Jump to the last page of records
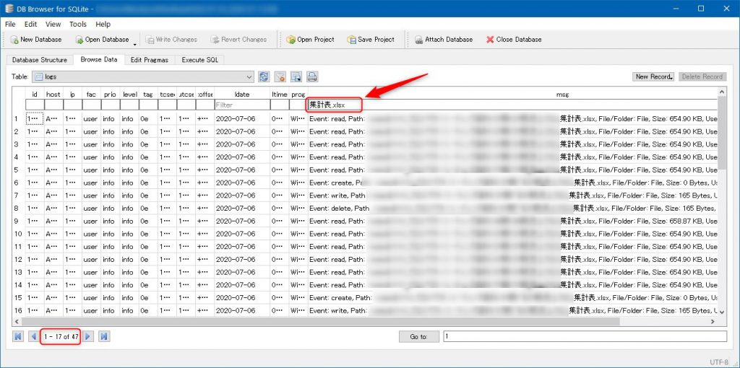 tap(103, 336)
